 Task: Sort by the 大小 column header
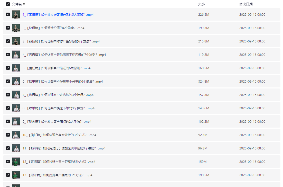coord(201,4)
